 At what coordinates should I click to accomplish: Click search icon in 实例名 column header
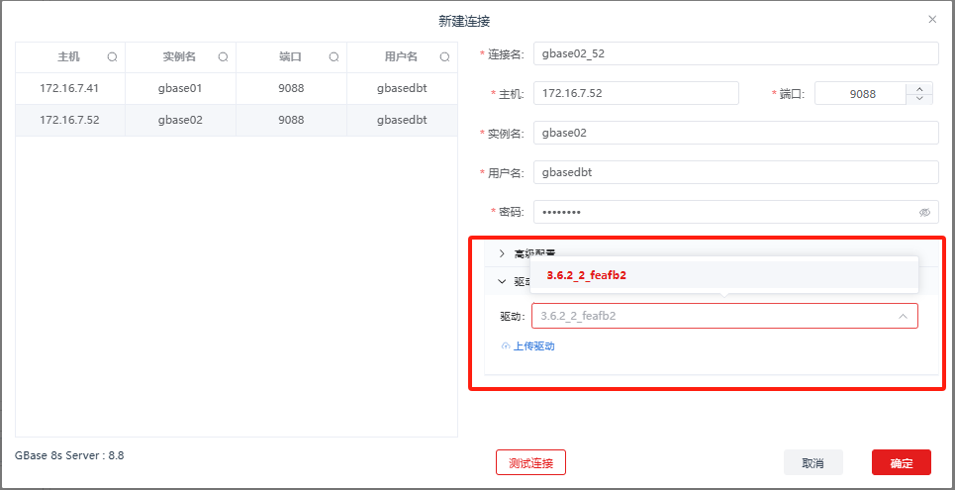click(223, 57)
